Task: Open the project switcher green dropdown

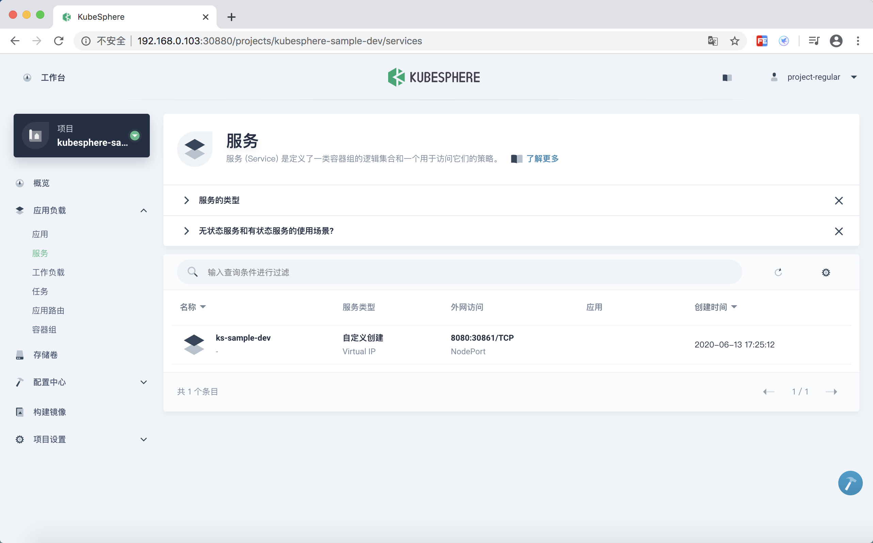Action: tap(134, 135)
